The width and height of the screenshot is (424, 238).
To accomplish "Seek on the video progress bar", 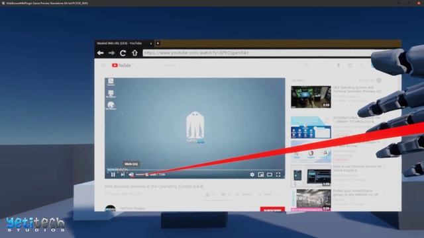I will point(195,170).
